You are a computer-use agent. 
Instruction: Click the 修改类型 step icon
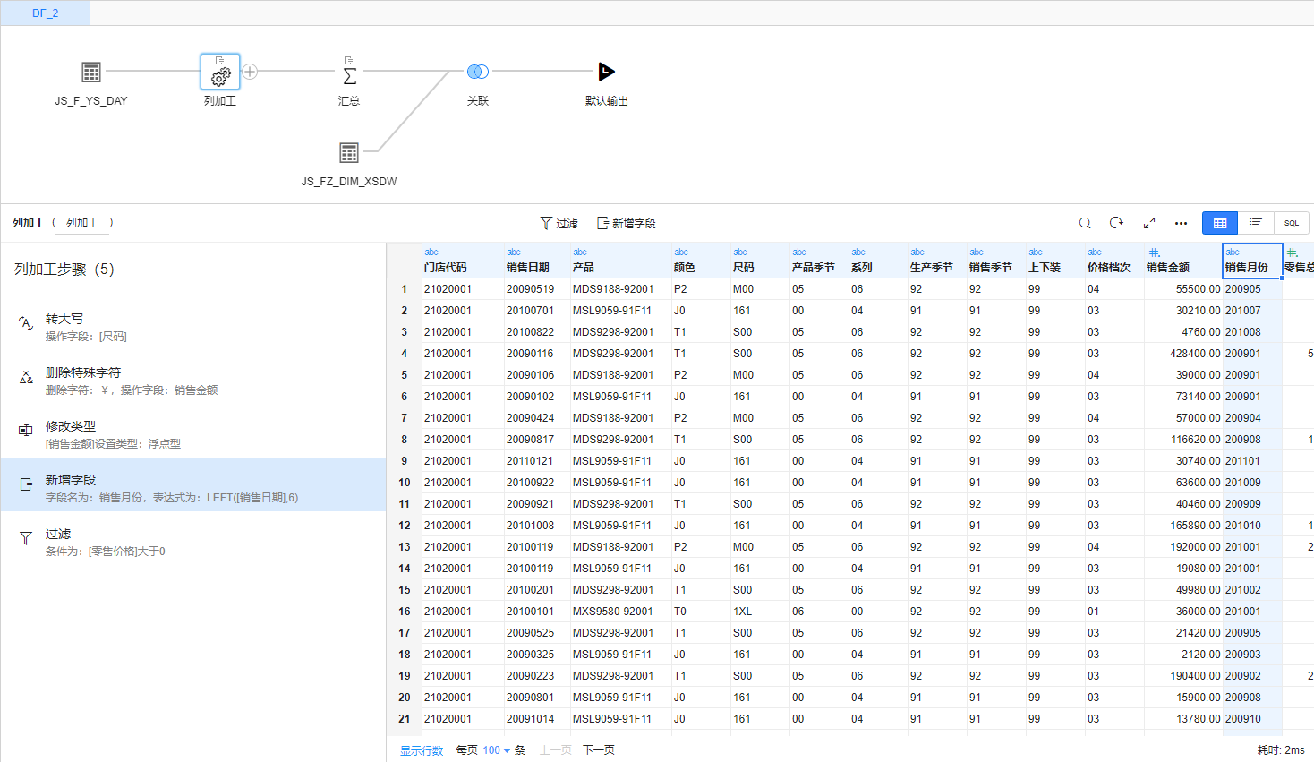coord(26,431)
